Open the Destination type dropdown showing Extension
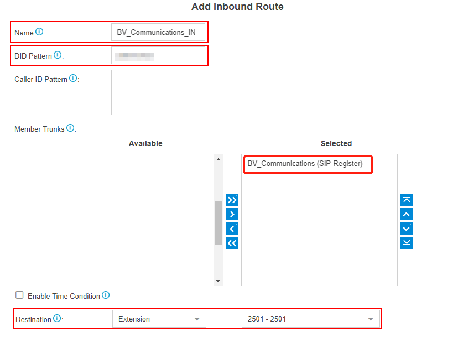The image size is (463, 337). pyautogui.click(x=159, y=319)
